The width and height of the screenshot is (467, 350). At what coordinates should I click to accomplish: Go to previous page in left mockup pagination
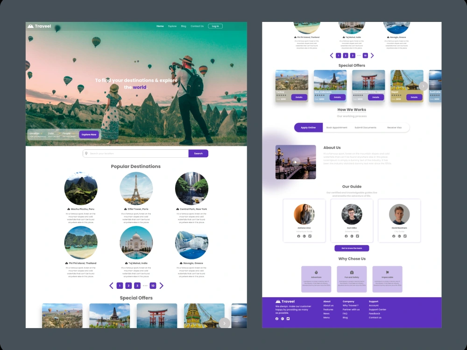(112, 286)
